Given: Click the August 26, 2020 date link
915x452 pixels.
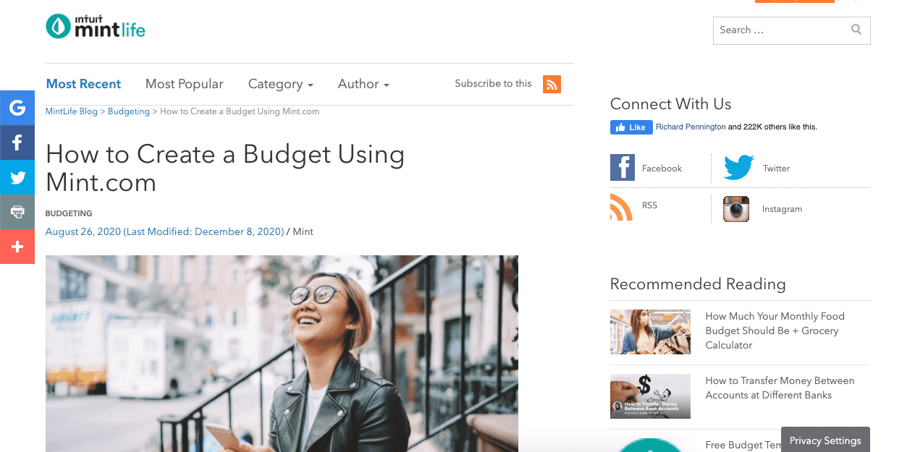Looking at the screenshot, I should [164, 232].
